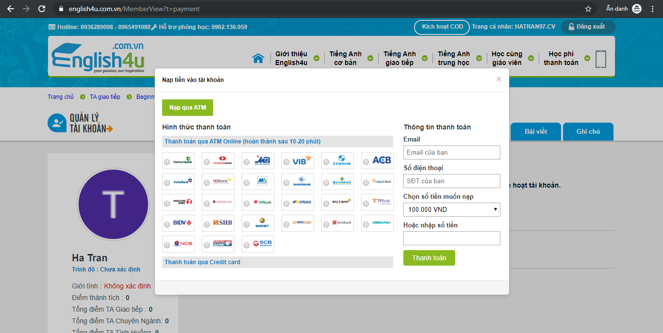
Task: Click the ACB bank logo
Action: click(x=382, y=159)
